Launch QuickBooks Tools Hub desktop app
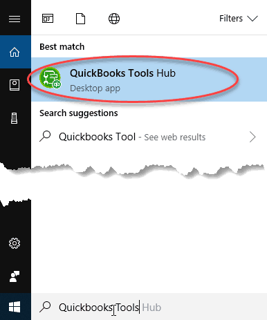267x320 pixels. point(149,79)
